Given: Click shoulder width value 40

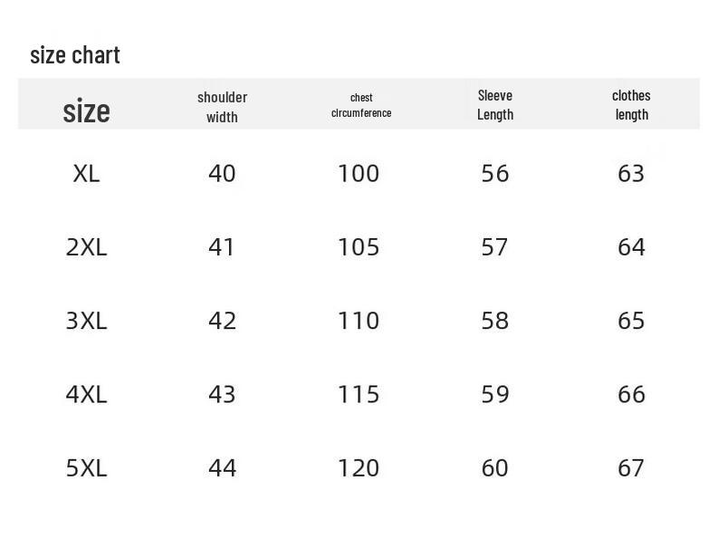Looking at the screenshot, I should point(222,173).
